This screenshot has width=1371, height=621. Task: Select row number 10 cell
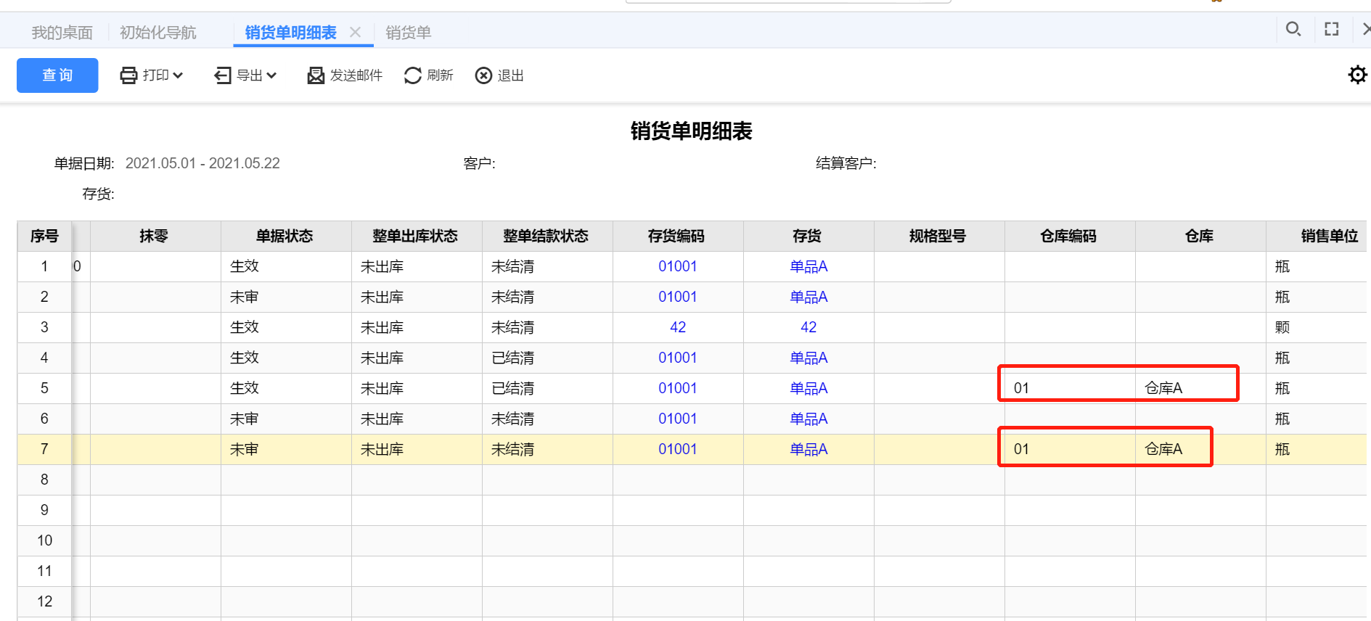tap(44, 540)
